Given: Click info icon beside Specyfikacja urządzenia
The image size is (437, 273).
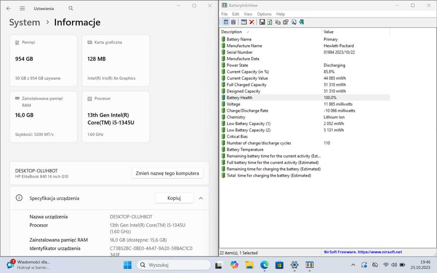Looking at the screenshot, I should coord(19,198).
